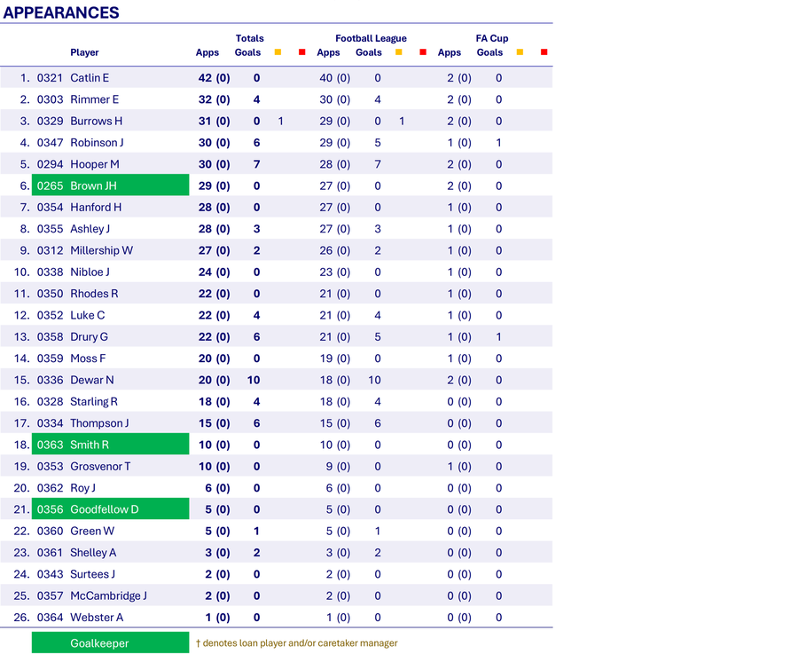Click the loan player footnote text
Image resolution: width=798 pixels, height=654 pixels.
pyautogui.click(x=297, y=642)
